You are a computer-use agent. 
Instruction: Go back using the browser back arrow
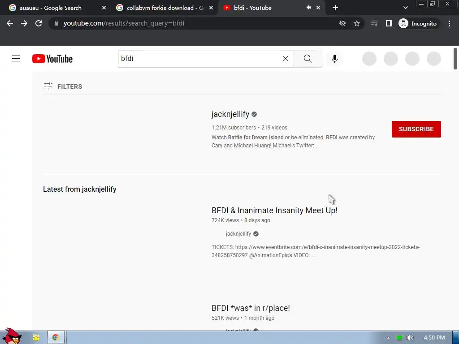coord(10,23)
